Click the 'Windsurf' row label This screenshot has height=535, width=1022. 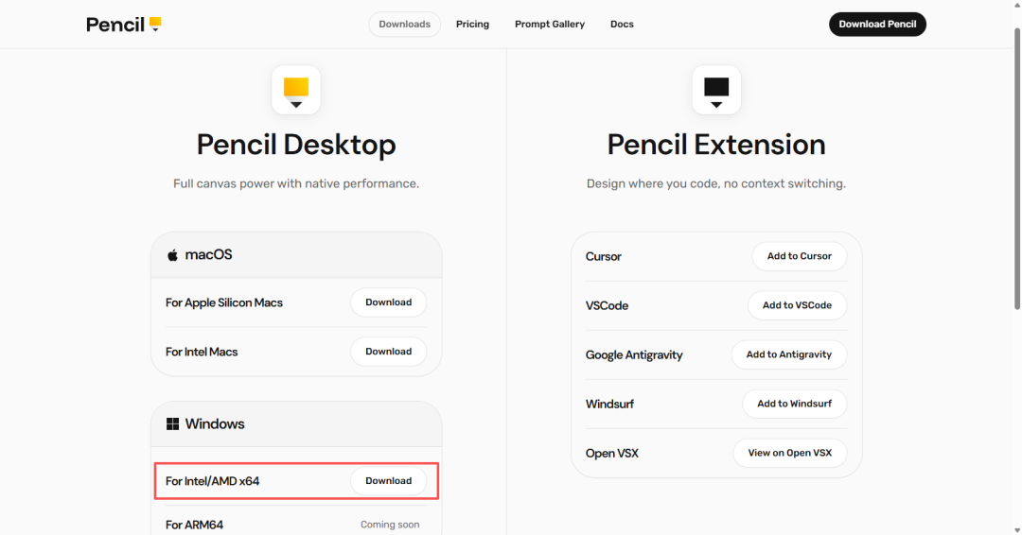click(x=609, y=405)
